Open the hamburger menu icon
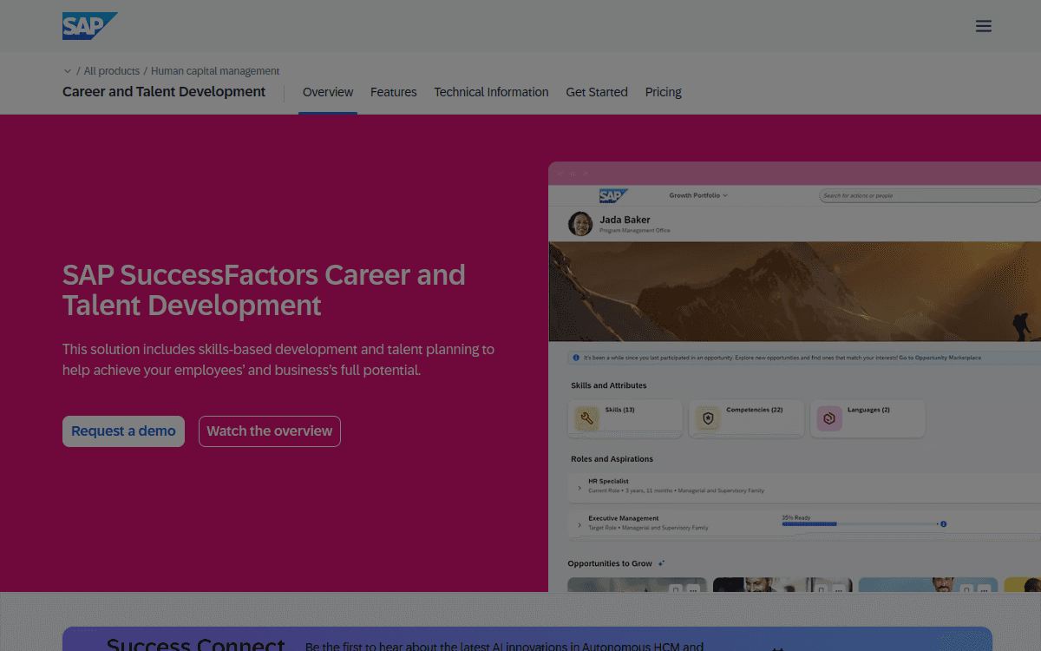1041x651 pixels. (983, 26)
